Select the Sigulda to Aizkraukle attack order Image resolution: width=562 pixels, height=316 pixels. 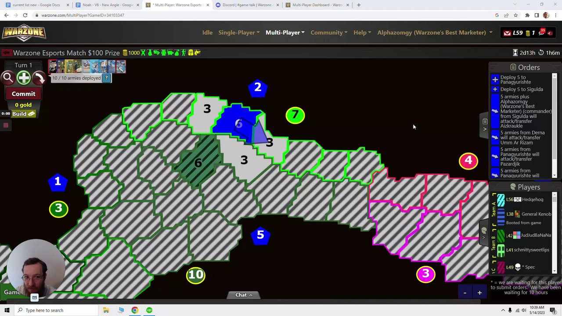(x=521, y=111)
